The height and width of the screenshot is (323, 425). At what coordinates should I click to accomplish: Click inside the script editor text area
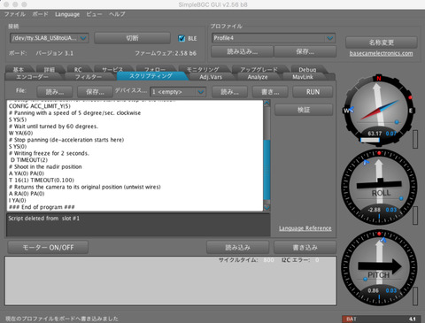[135, 156]
